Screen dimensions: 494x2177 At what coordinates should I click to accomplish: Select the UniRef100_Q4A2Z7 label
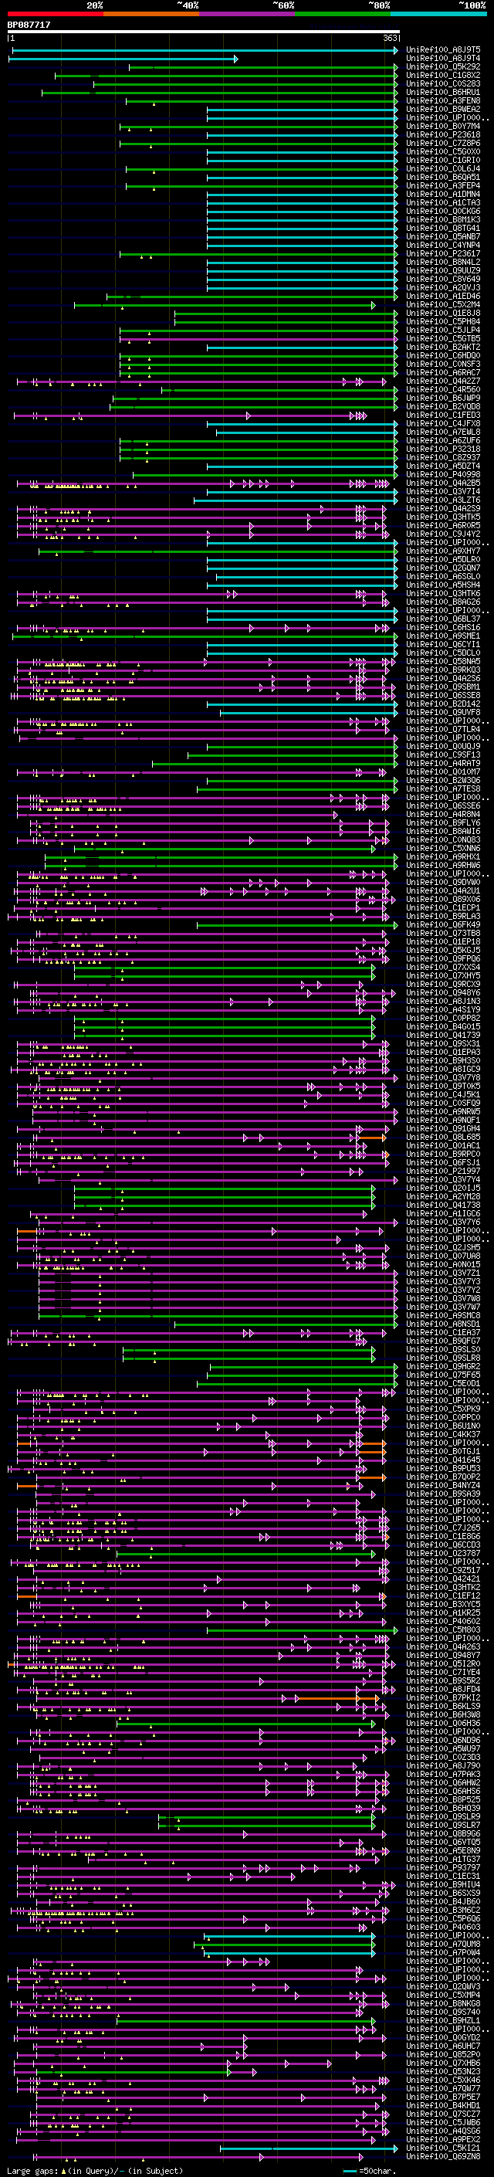coord(443,381)
